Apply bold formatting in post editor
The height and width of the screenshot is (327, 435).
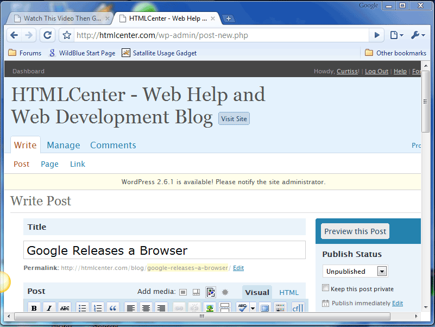[x=34, y=308]
